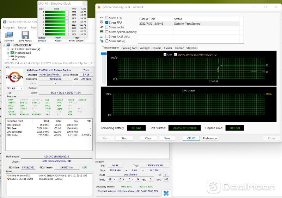Enable the Stress CPU checkbox

coord(107,18)
